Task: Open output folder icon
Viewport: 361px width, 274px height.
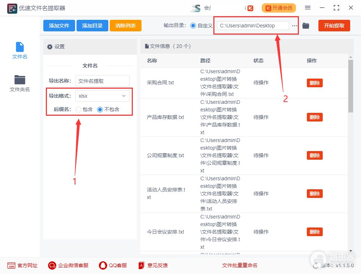Action: (x=306, y=26)
